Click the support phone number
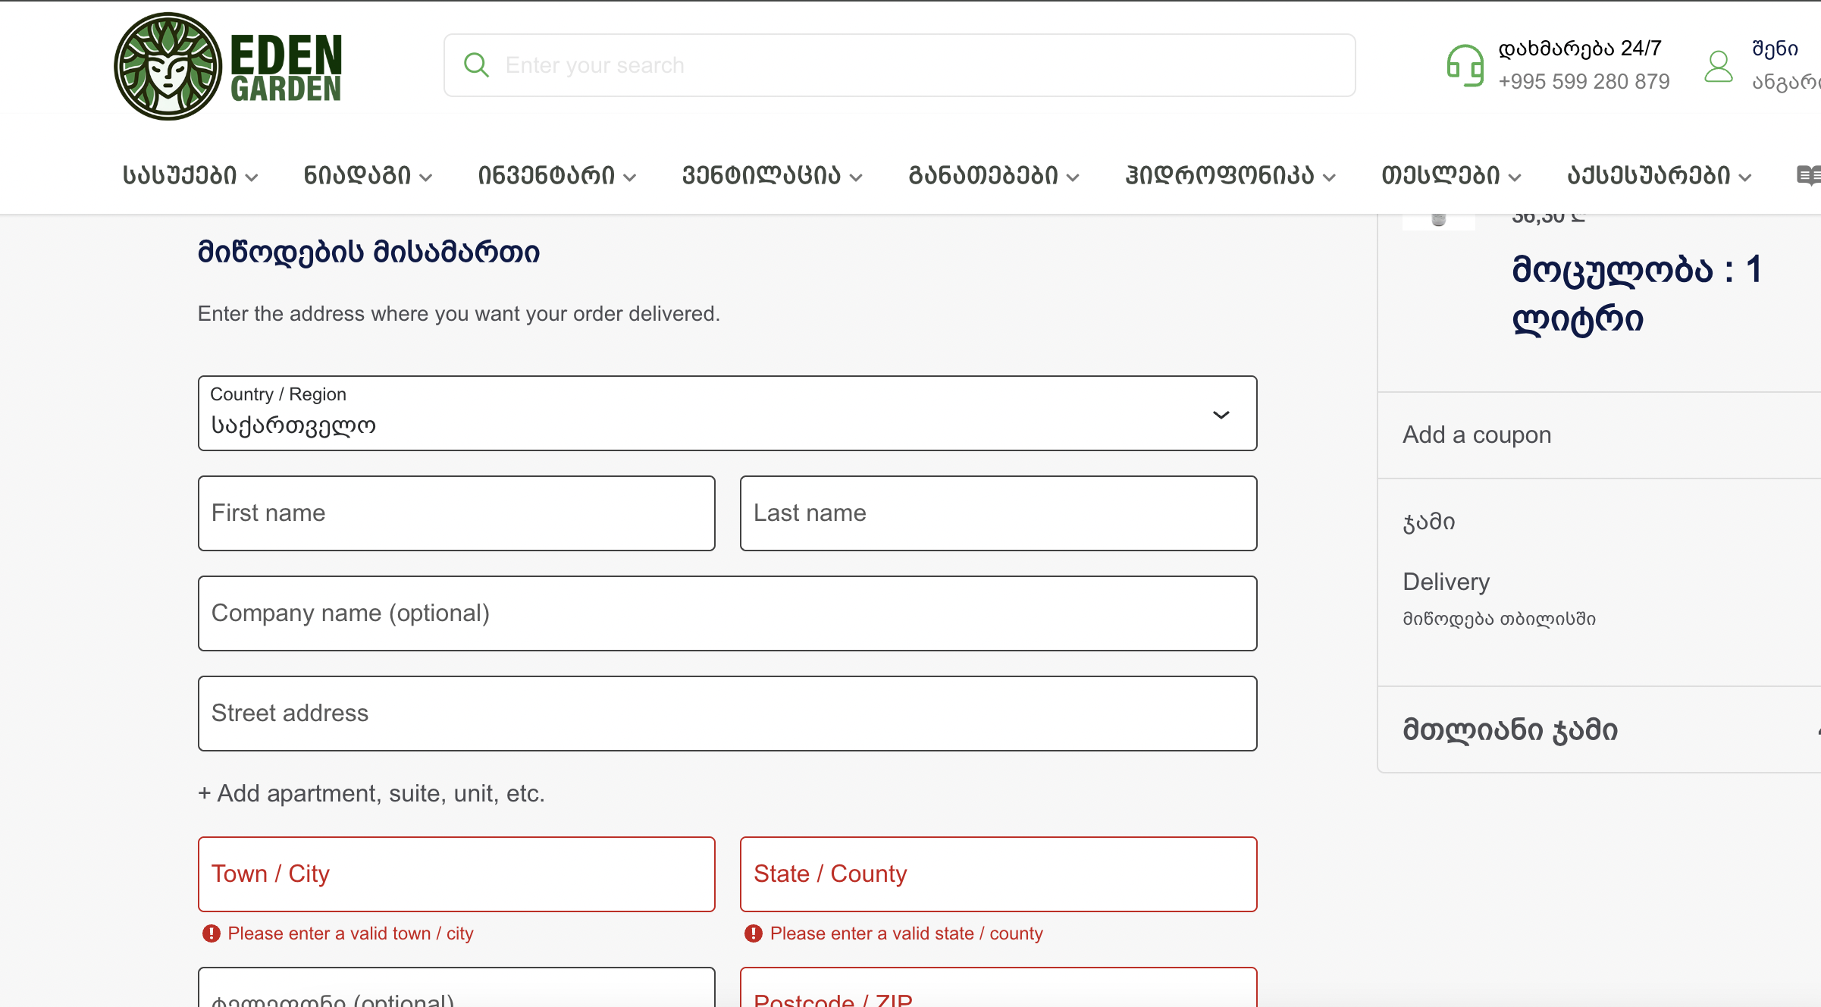Image resolution: width=1821 pixels, height=1007 pixels. 1584,81
